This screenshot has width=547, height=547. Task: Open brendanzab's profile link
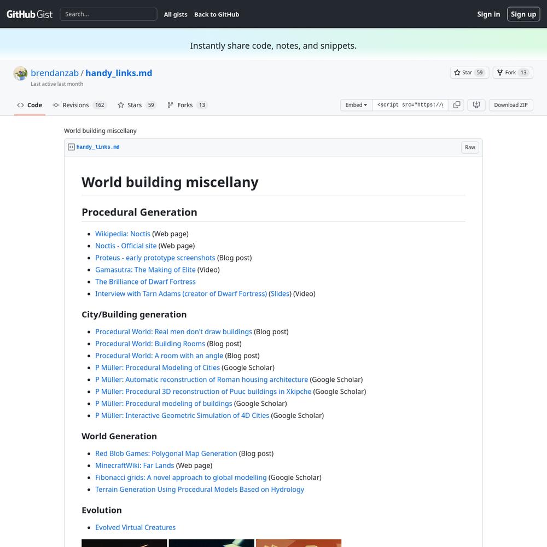pos(55,73)
